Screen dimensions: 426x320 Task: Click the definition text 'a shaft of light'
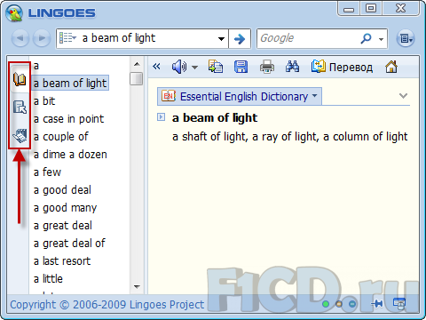coord(209,137)
